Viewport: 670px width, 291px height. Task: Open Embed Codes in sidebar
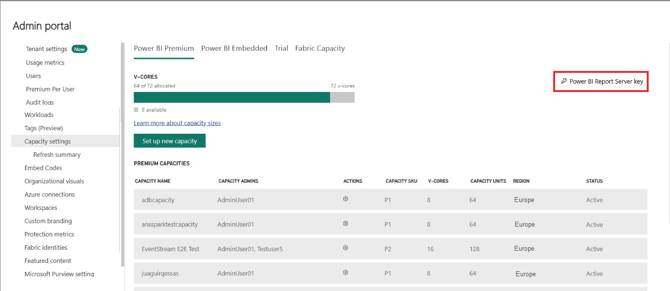(43, 168)
